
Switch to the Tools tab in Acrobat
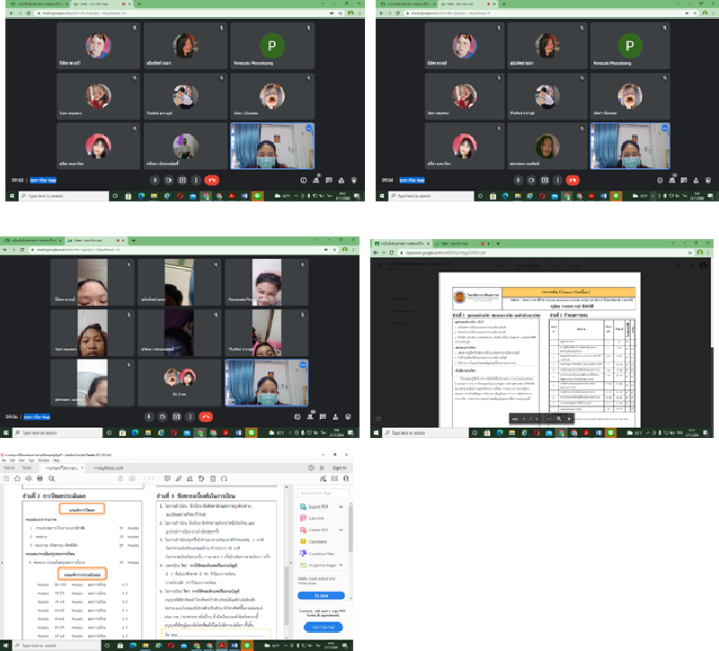[27, 468]
